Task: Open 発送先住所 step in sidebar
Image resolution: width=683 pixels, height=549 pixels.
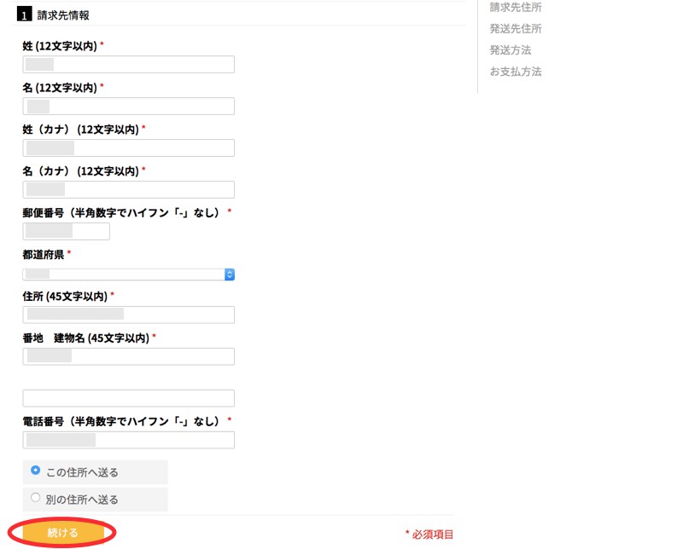Action: (x=515, y=29)
